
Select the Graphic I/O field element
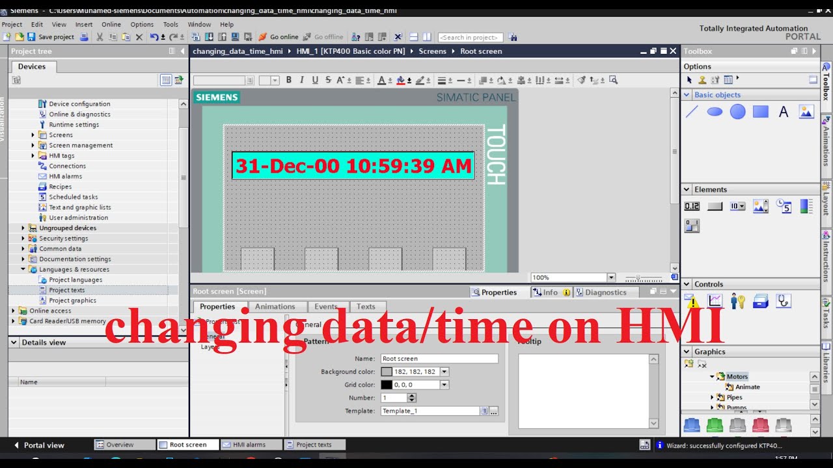[761, 206]
